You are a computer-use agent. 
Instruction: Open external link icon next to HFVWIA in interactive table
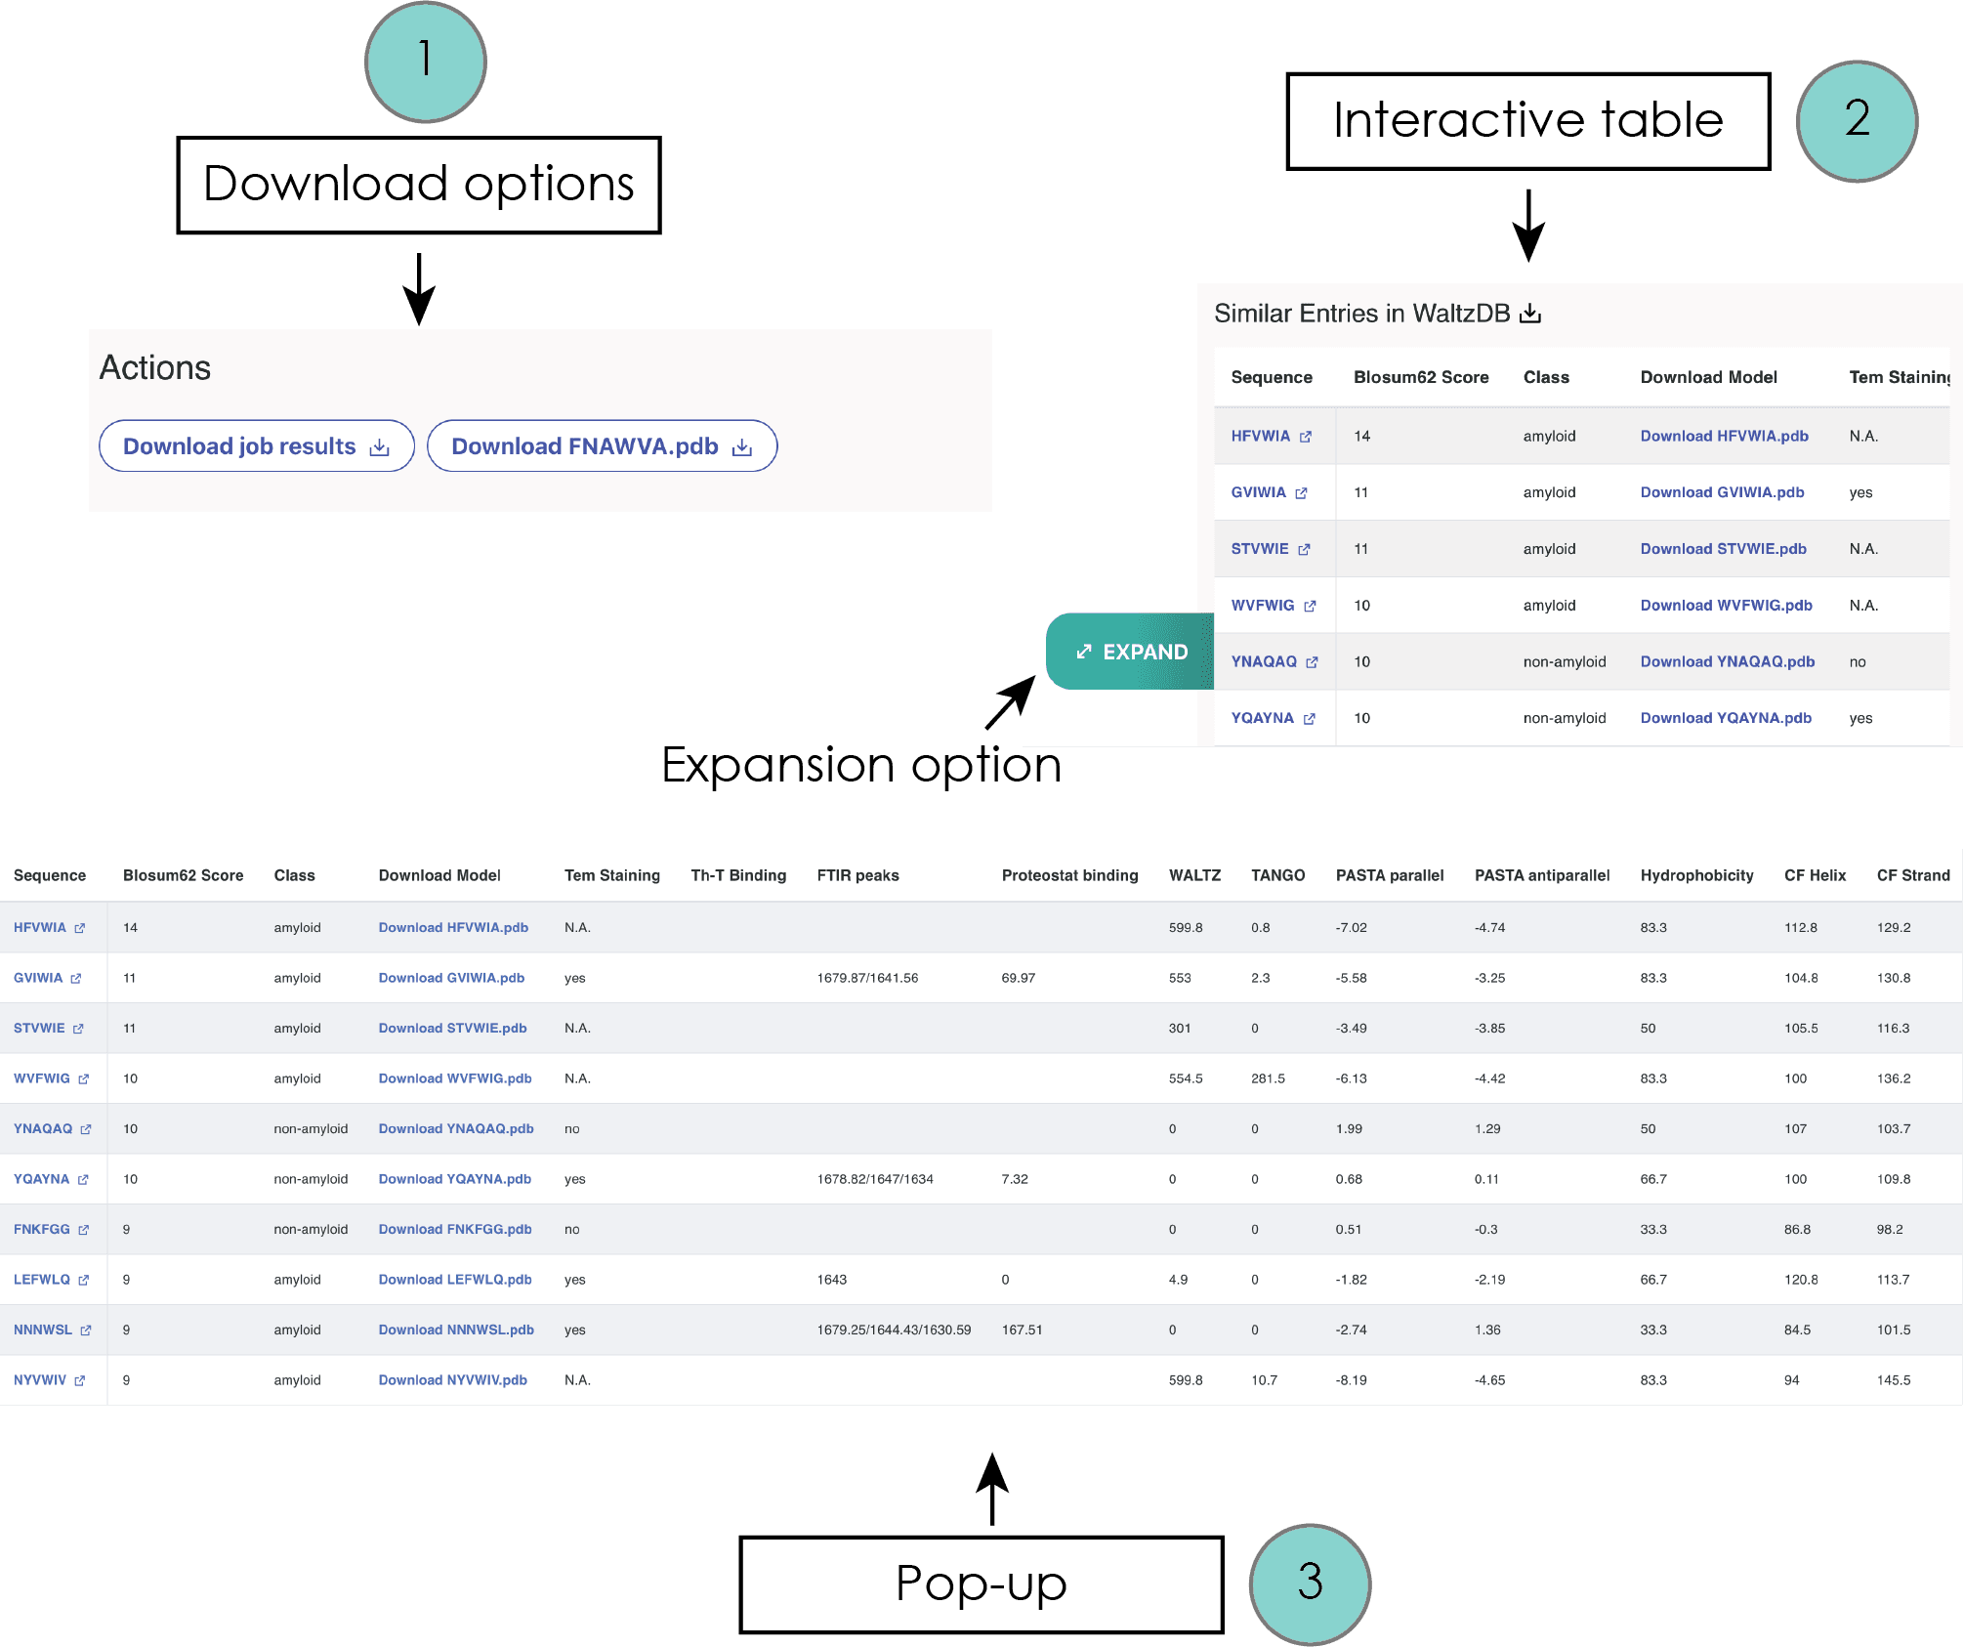tap(1306, 437)
